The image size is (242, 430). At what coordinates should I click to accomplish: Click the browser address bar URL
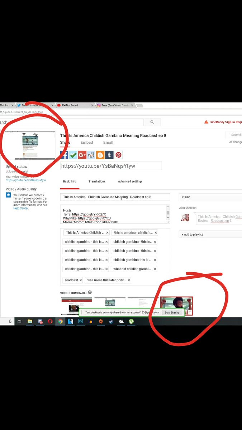pyautogui.click(x=22, y=112)
